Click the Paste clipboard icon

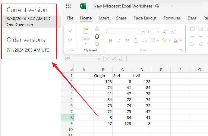[x=86, y=31]
